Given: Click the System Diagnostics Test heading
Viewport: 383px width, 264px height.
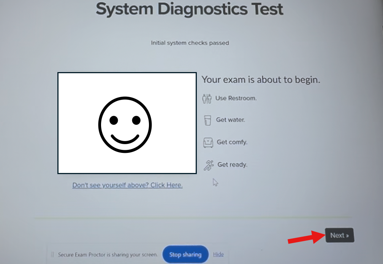Looking at the screenshot, I should (x=190, y=9).
